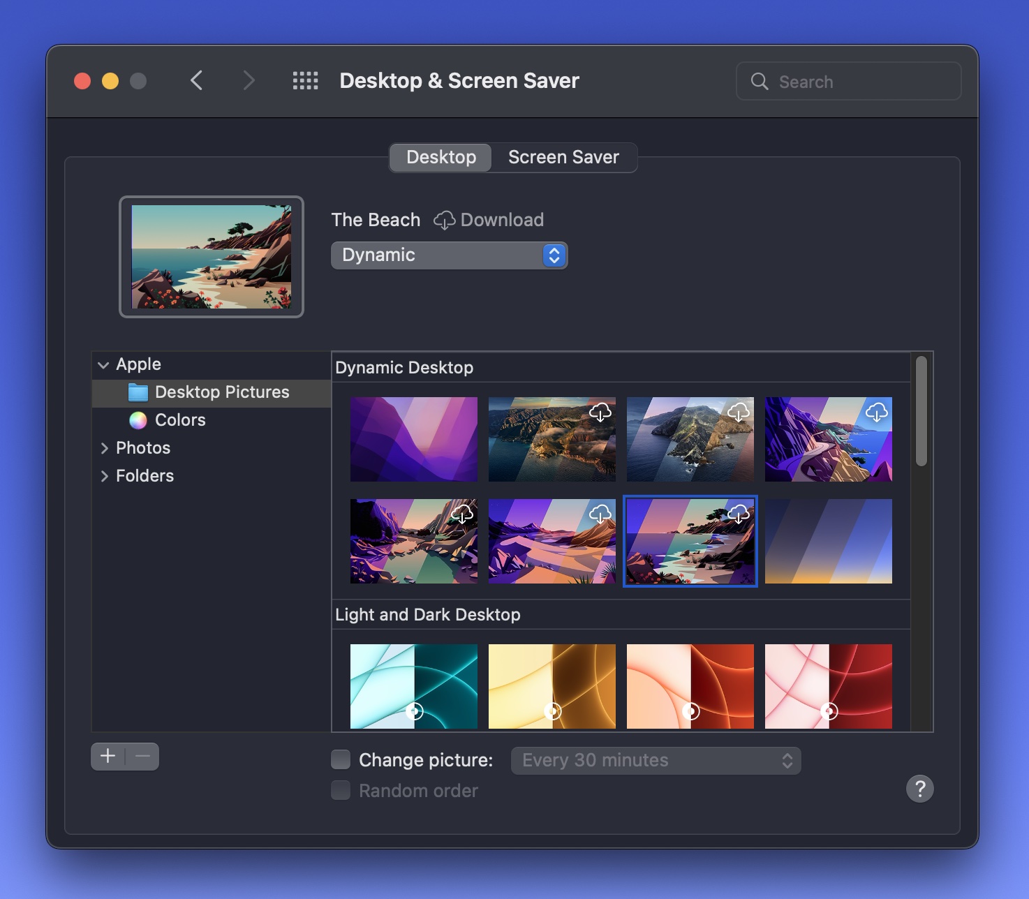Enable the Change picture checkbox

point(340,759)
